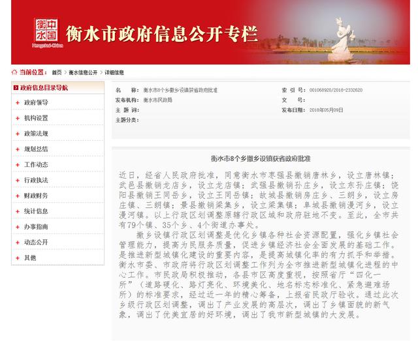The height and width of the screenshot is (341, 418).
Task: Select 财政财务 in sidebar
Action: coord(36,196)
